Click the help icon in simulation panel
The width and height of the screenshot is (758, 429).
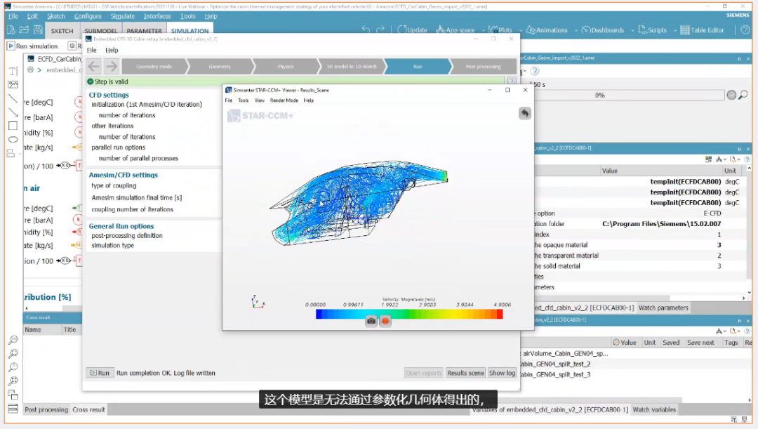[535, 71]
